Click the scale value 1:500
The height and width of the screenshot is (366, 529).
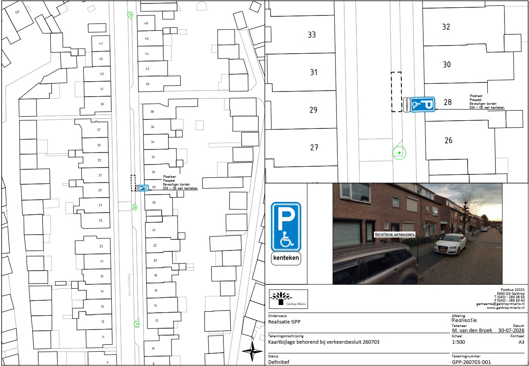pyautogui.click(x=458, y=342)
